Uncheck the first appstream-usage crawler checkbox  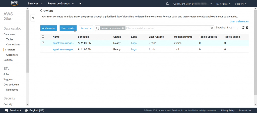tap(43, 43)
